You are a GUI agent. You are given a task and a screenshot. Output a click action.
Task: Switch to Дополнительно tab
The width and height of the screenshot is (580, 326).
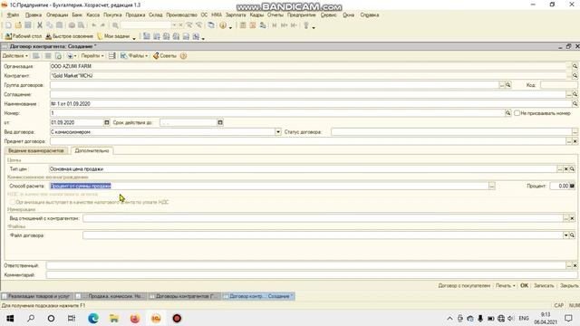92,151
